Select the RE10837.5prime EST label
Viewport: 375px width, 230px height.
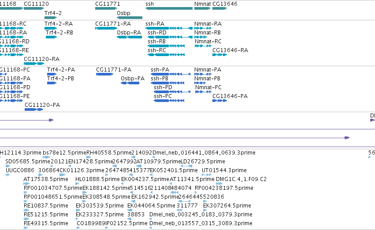click(x=46, y=206)
